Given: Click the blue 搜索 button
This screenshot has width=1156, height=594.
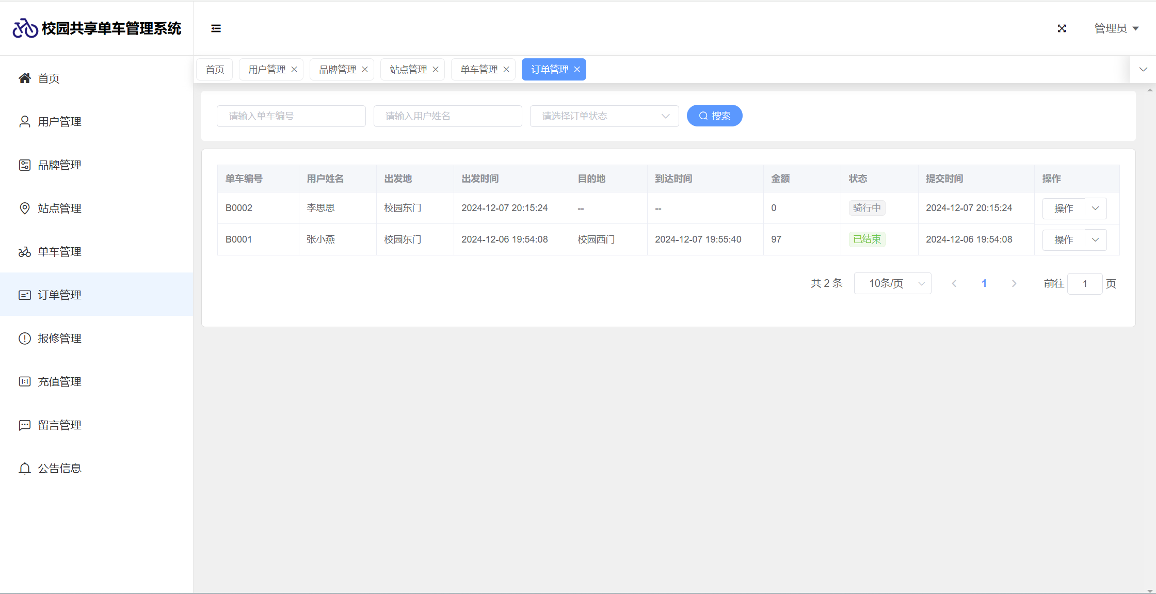Looking at the screenshot, I should tap(714, 116).
